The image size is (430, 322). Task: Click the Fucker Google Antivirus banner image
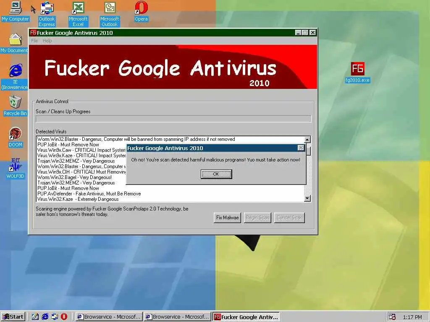coord(173,67)
